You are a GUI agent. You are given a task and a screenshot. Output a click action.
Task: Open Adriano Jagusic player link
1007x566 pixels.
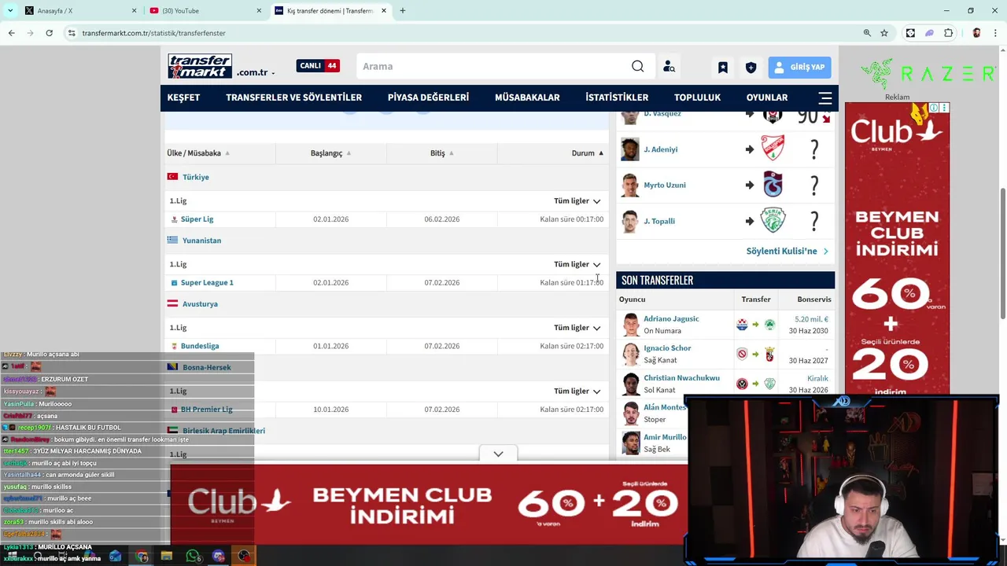[671, 319]
